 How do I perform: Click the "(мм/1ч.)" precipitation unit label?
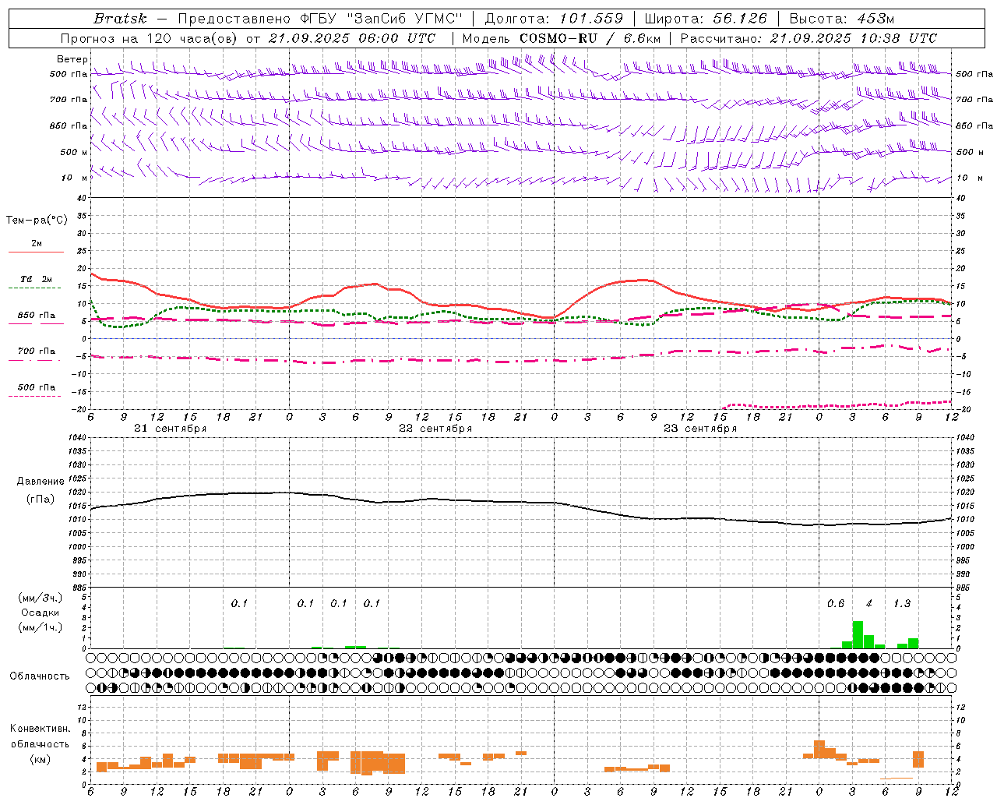40,627
